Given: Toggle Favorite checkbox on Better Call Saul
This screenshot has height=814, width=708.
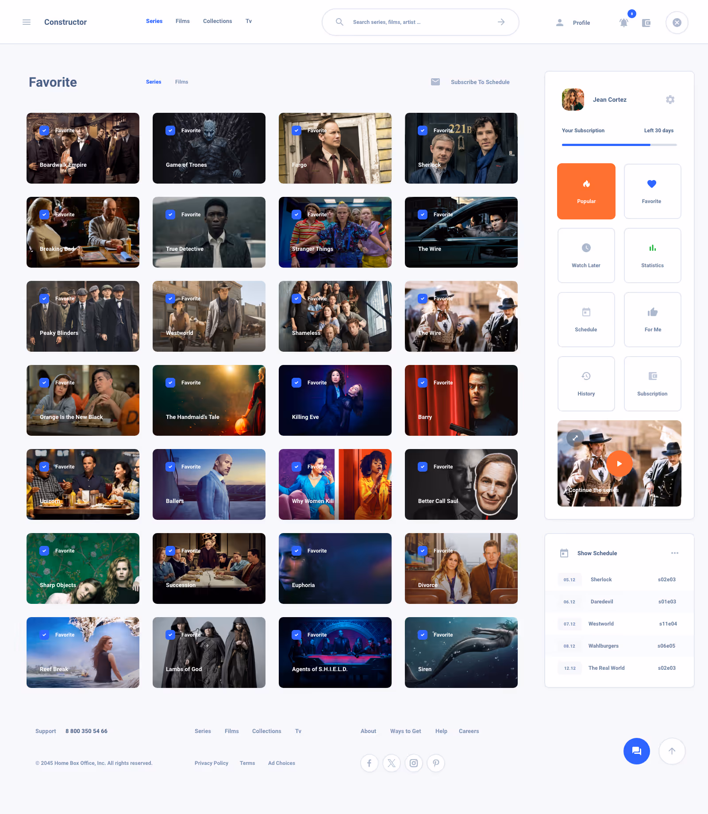Looking at the screenshot, I should (423, 467).
